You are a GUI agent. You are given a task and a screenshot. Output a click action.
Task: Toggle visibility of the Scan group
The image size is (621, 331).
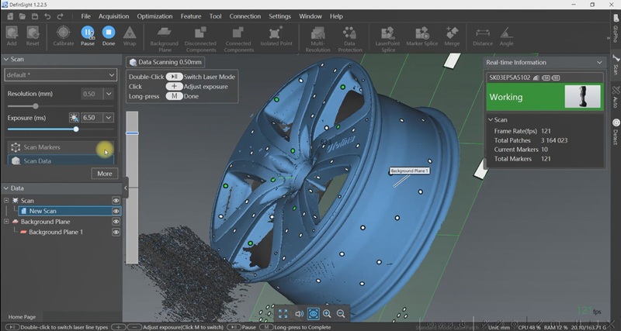click(x=116, y=201)
